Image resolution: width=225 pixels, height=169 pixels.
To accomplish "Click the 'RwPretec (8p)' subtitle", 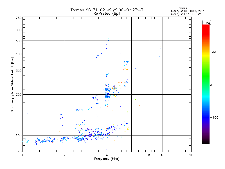I will (x=107, y=14).
